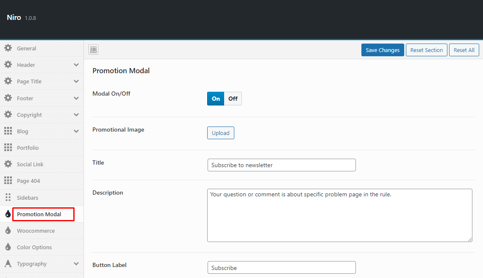Click the Reset Section button
Viewport: 483px width, 278px height.
coord(426,50)
